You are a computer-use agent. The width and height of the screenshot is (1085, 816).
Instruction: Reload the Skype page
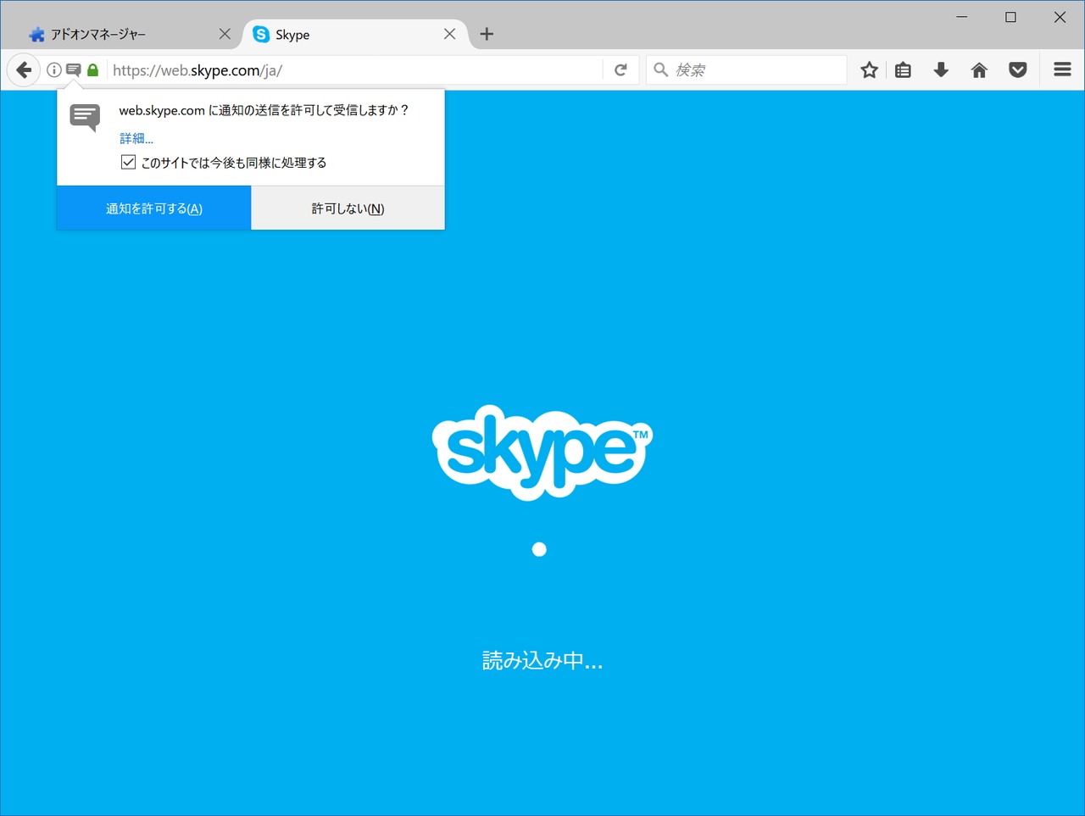[620, 69]
